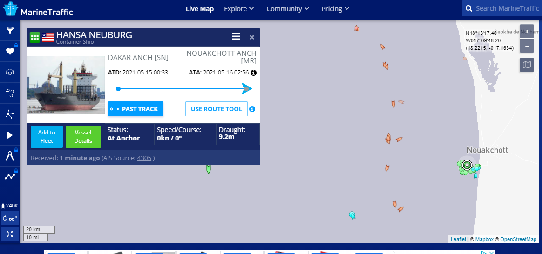Open the map filters funnel icon
Viewport: 542px width, 254px height.
[x=10, y=31]
